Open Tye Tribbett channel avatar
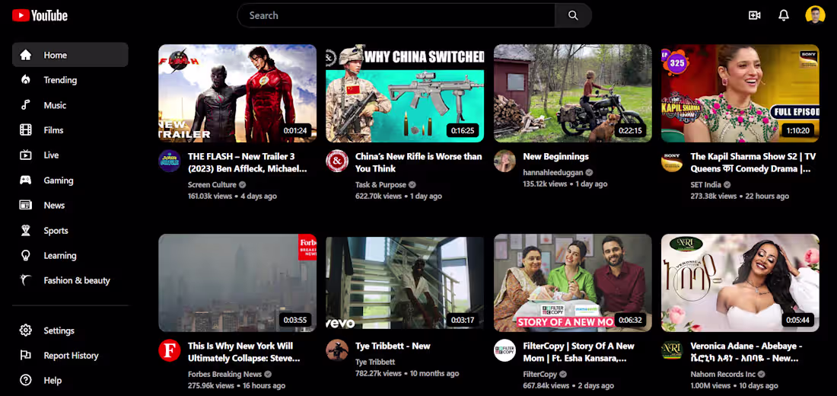 (x=337, y=350)
